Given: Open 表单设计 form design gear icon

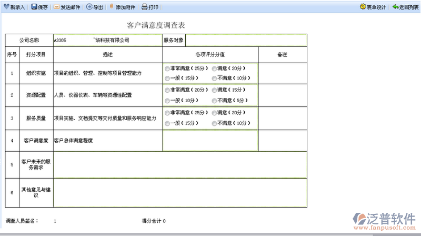Looking at the screenshot, I should point(363,7).
